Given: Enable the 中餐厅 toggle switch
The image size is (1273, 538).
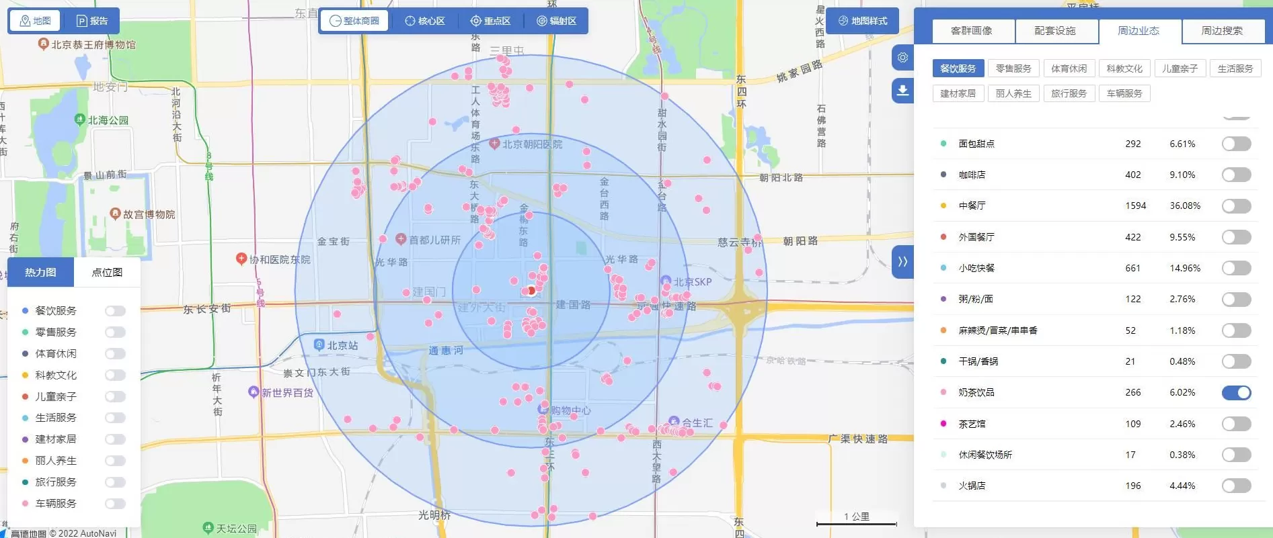Looking at the screenshot, I should tap(1236, 206).
